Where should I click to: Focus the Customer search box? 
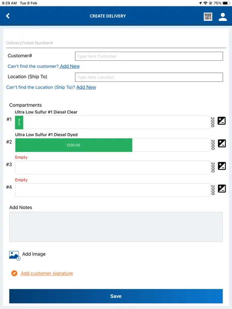point(149,56)
